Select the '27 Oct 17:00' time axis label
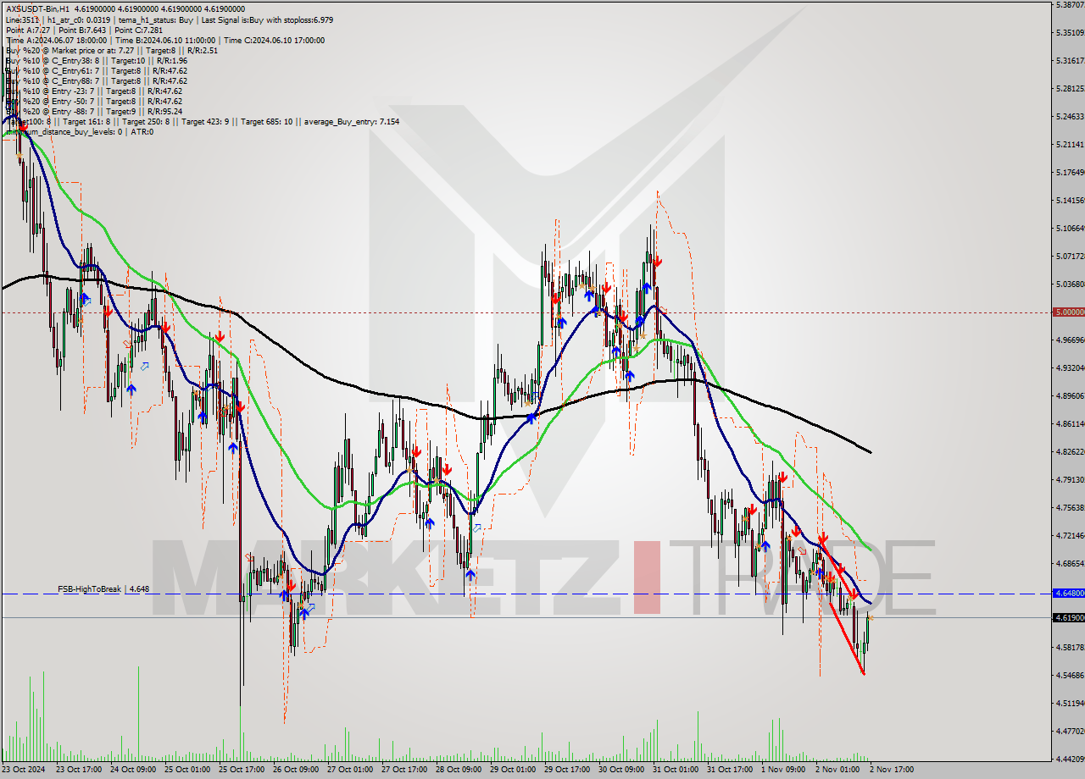Image resolution: width=1085 pixels, height=779 pixels. (404, 770)
